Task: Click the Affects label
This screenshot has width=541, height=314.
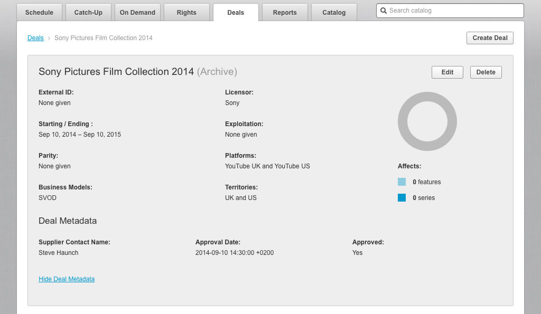Action: coord(409,166)
